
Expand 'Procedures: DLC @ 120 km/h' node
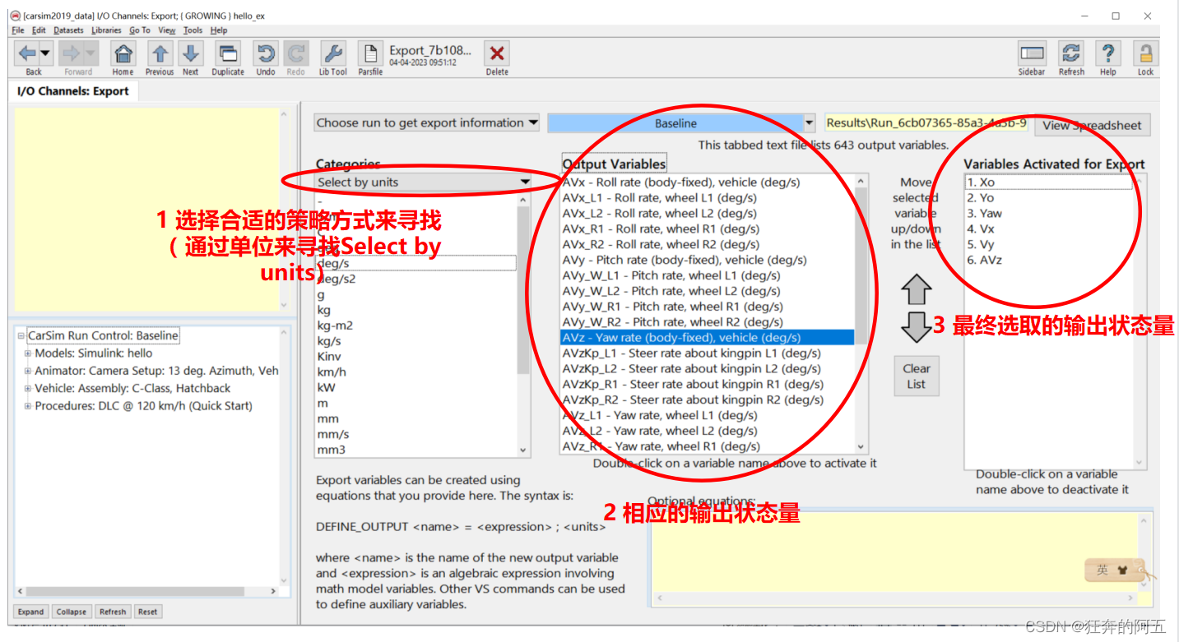tap(28, 406)
